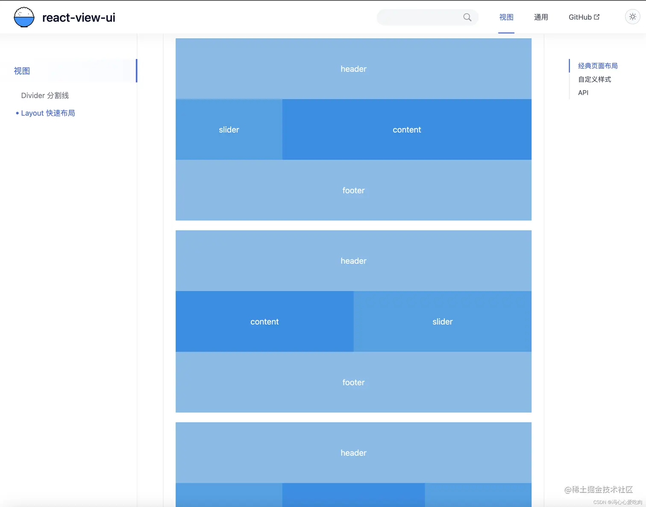The height and width of the screenshot is (507, 646).
Task: Click the GitHub external link icon
Action: coord(597,17)
